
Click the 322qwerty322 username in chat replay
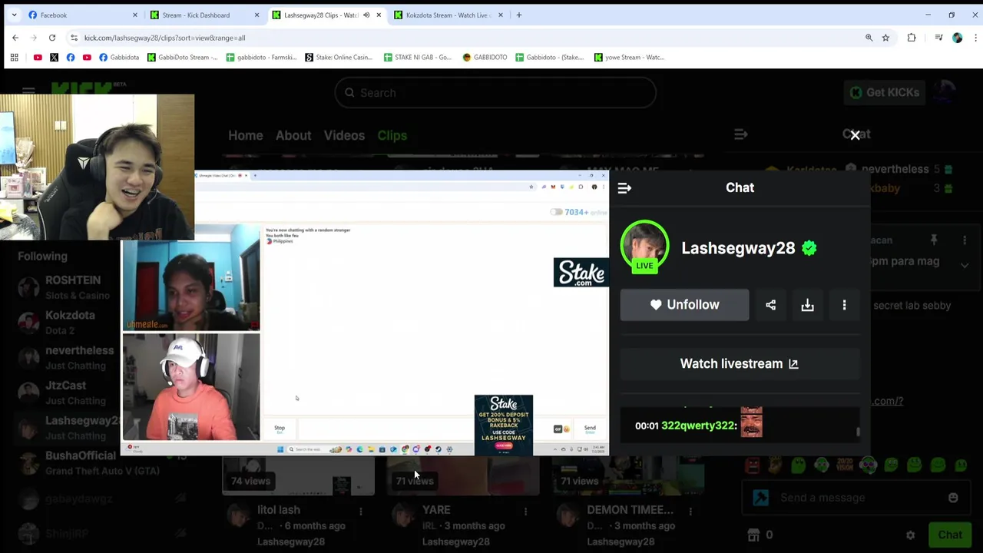point(699,426)
